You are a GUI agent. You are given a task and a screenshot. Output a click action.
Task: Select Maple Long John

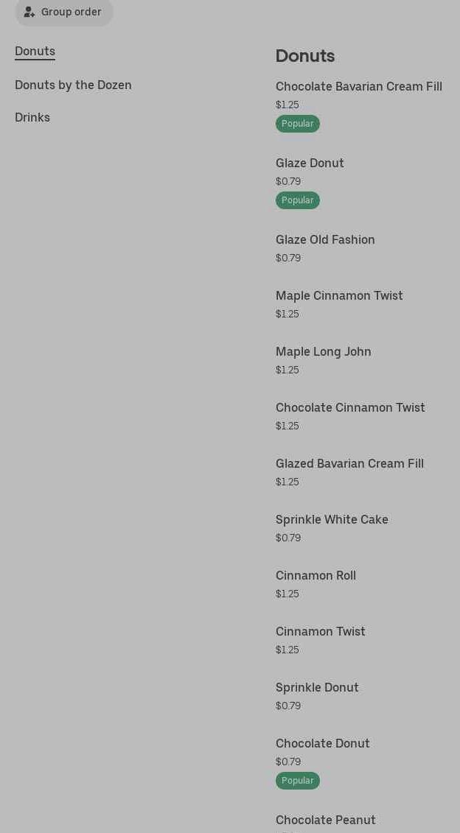(323, 351)
